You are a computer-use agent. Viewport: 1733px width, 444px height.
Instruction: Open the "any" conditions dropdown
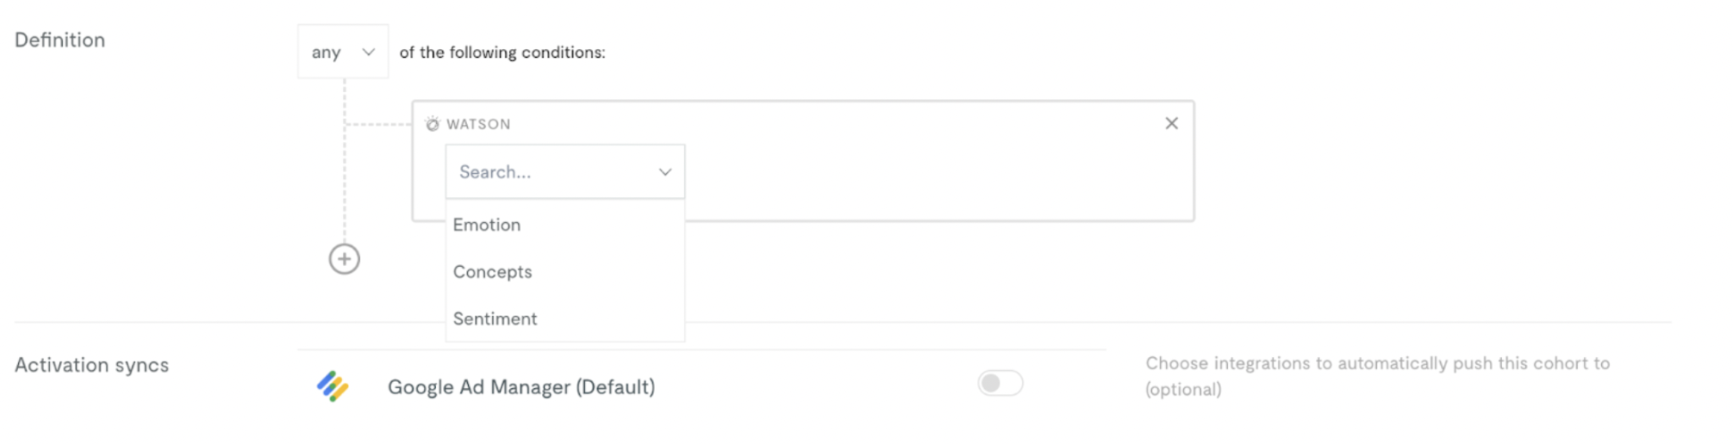343,52
